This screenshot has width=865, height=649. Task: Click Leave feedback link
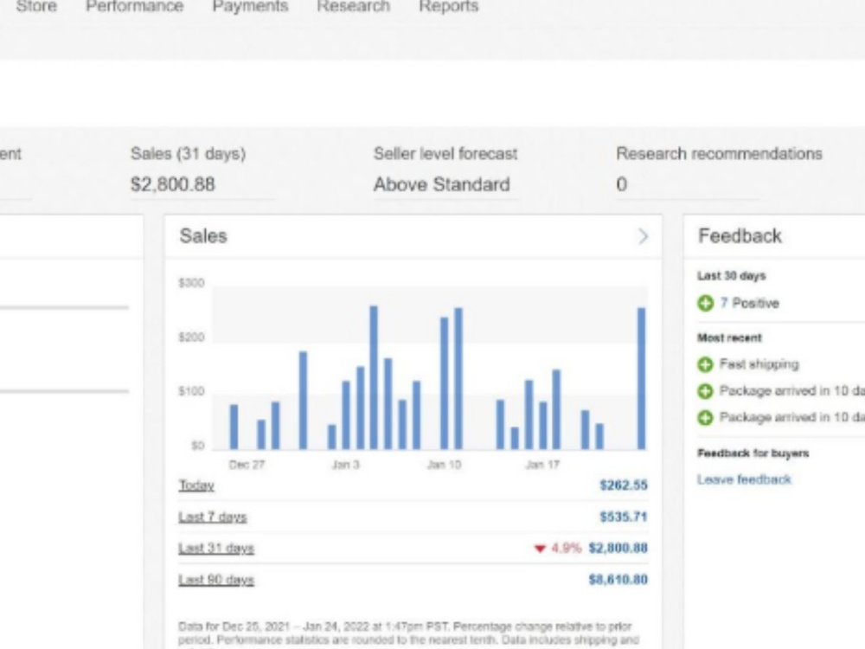[x=744, y=479]
